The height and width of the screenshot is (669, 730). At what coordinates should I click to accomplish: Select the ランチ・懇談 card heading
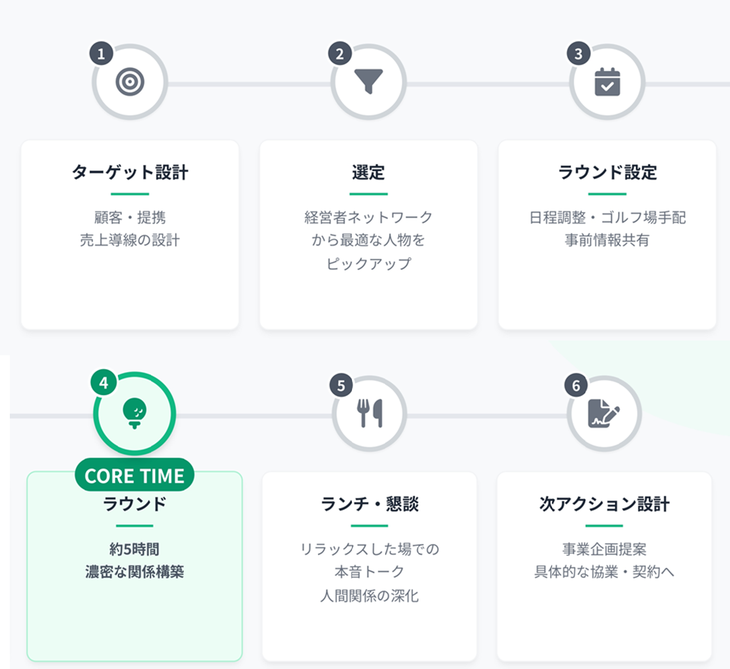pos(369,504)
